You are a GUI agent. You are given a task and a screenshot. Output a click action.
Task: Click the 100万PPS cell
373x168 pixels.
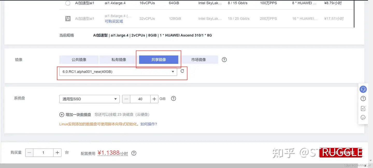click(x=268, y=3)
